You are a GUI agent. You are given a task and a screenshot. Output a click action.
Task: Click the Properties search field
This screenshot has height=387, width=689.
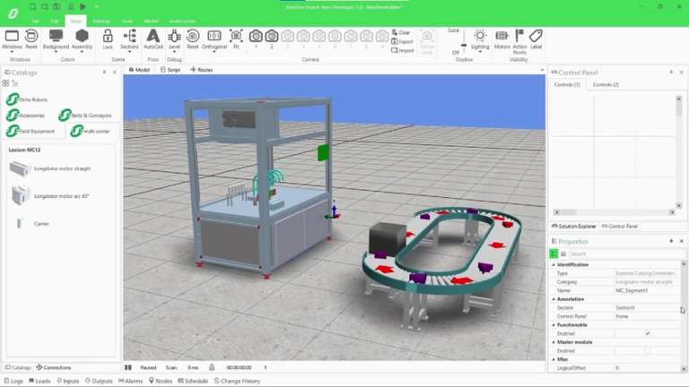pos(624,254)
